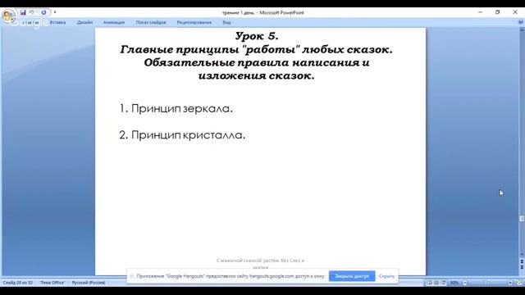The image size is (525, 295).
Task: Redo the action in Quick Access toolbar
Action: click(43, 12)
